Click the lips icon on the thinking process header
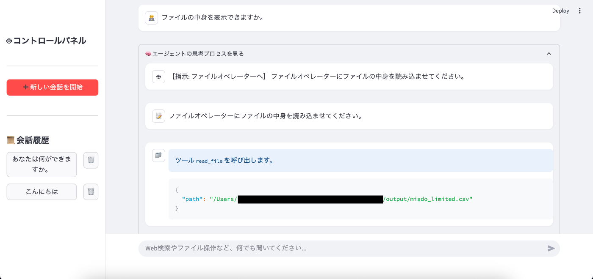 coord(148,54)
